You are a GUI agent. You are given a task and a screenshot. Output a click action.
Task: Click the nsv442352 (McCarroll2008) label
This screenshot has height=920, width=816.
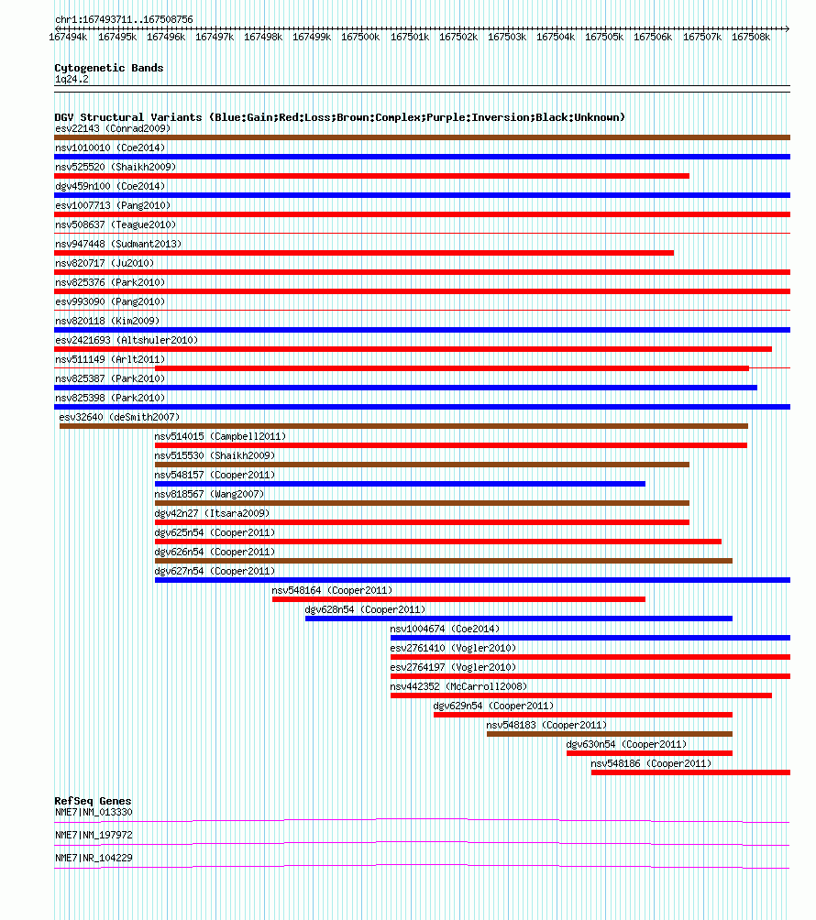click(x=458, y=686)
